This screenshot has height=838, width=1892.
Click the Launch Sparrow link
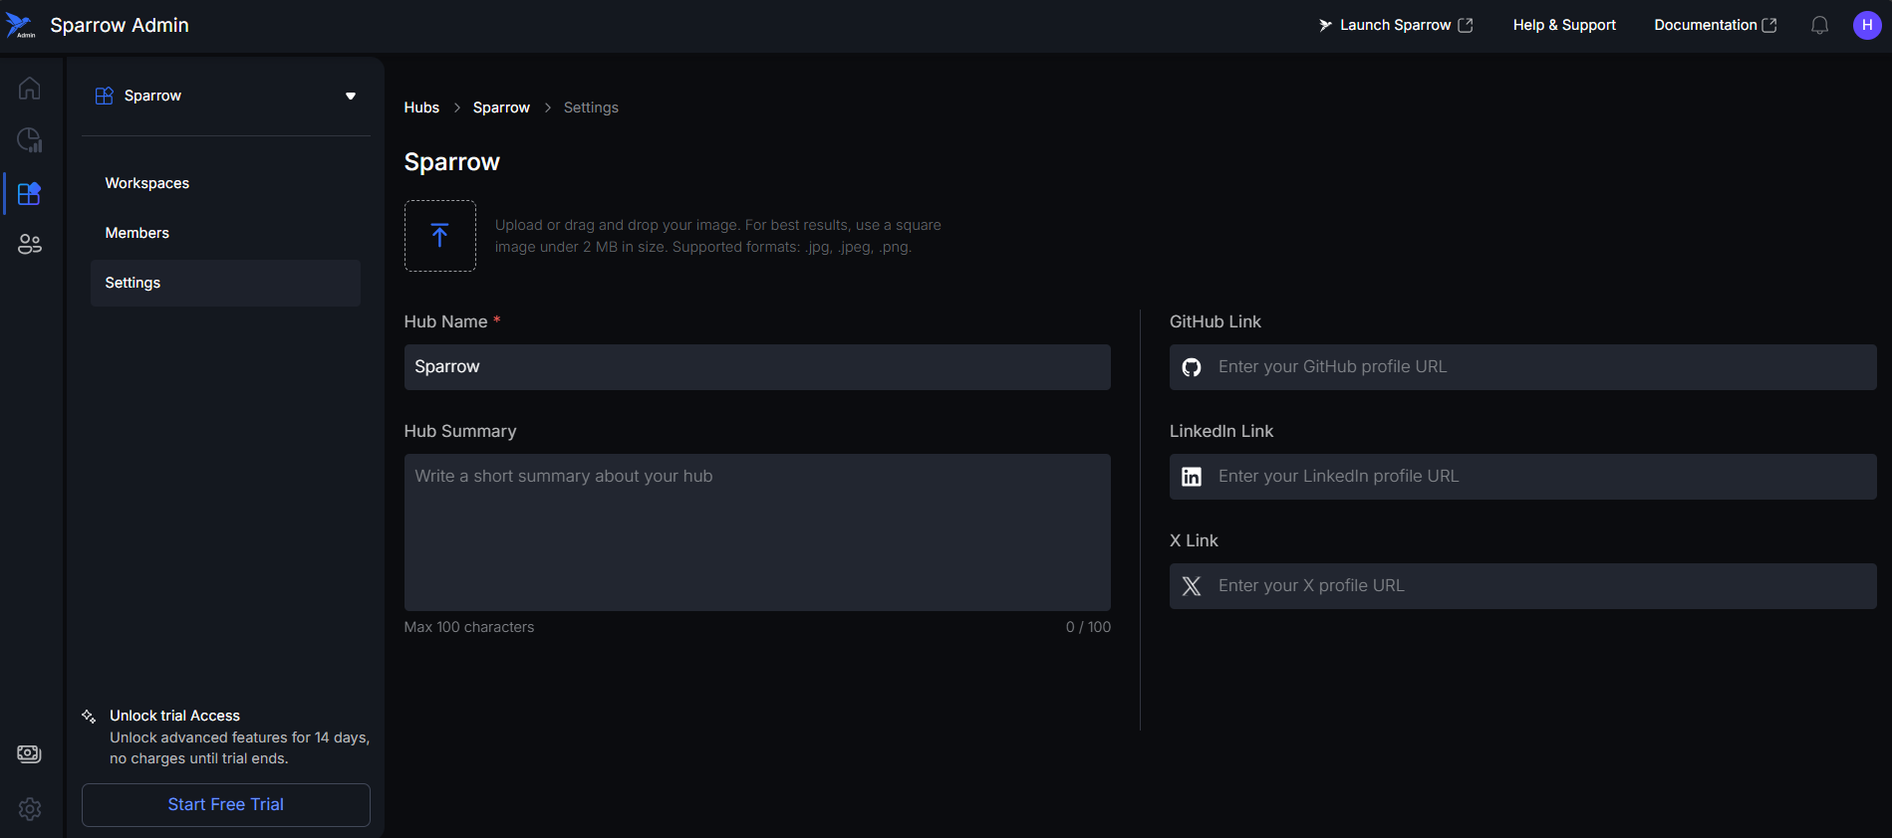(x=1395, y=25)
